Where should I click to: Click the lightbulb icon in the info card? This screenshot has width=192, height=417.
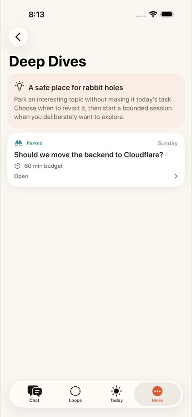(19, 86)
